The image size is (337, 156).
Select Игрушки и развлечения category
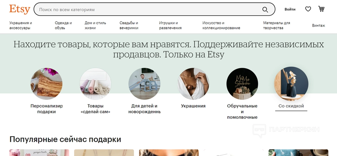(x=170, y=25)
